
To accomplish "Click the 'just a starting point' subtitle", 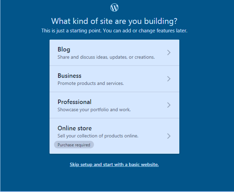I will click(x=114, y=31).
